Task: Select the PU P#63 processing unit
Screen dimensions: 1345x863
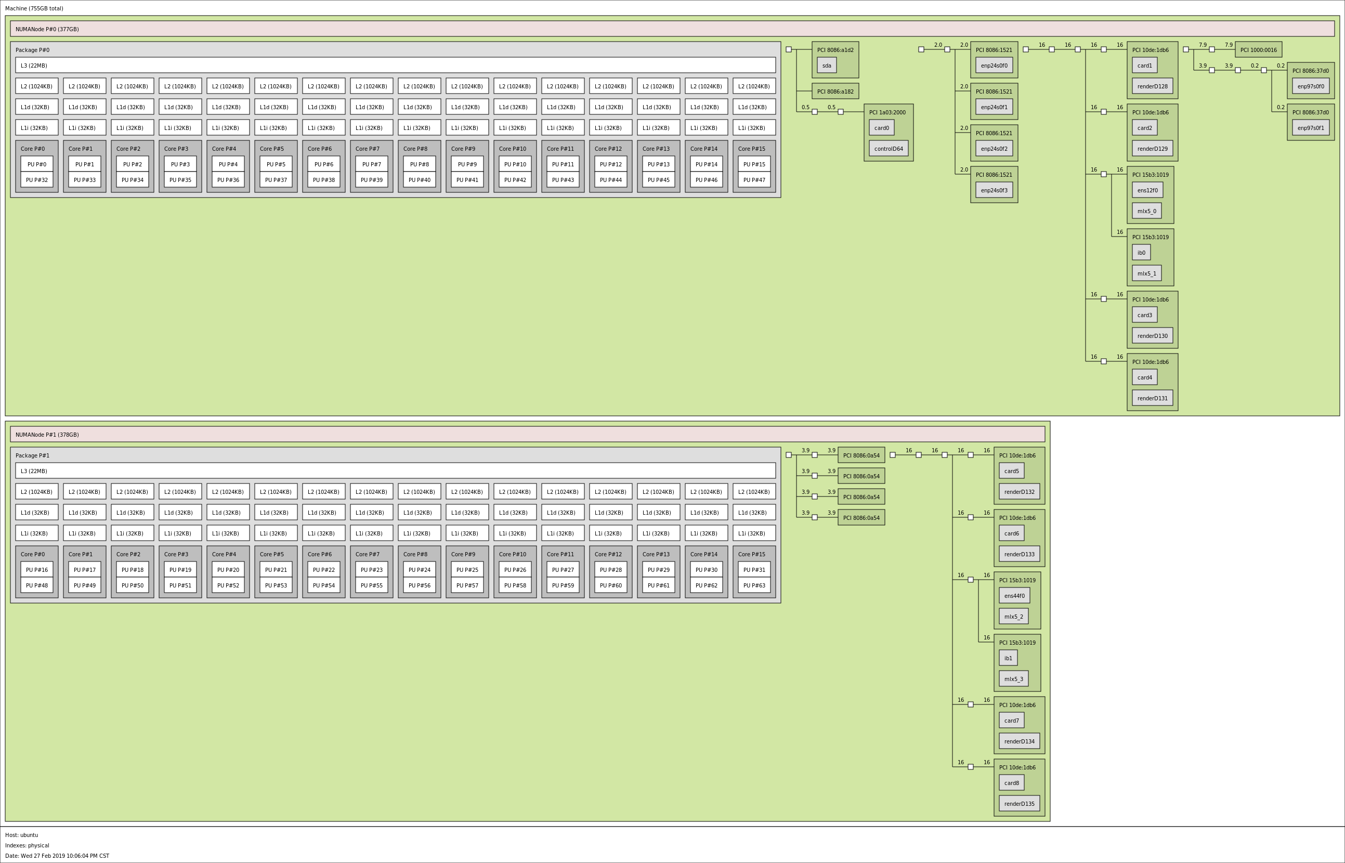Action: (754, 585)
